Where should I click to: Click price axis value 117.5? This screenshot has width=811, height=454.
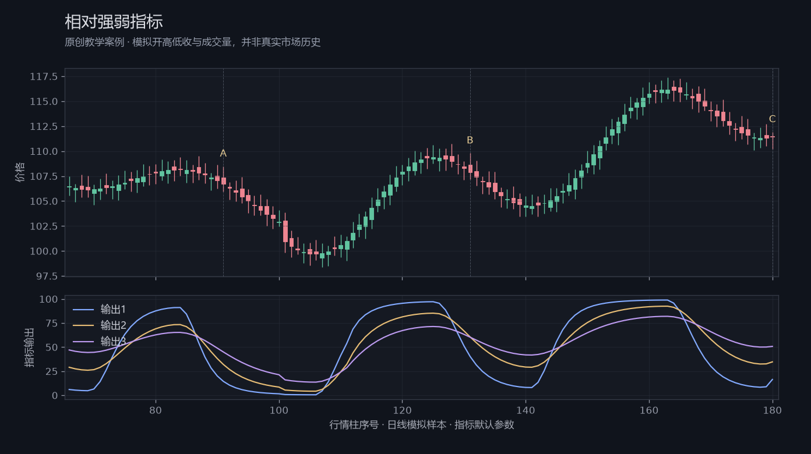pyautogui.click(x=44, y=77)
